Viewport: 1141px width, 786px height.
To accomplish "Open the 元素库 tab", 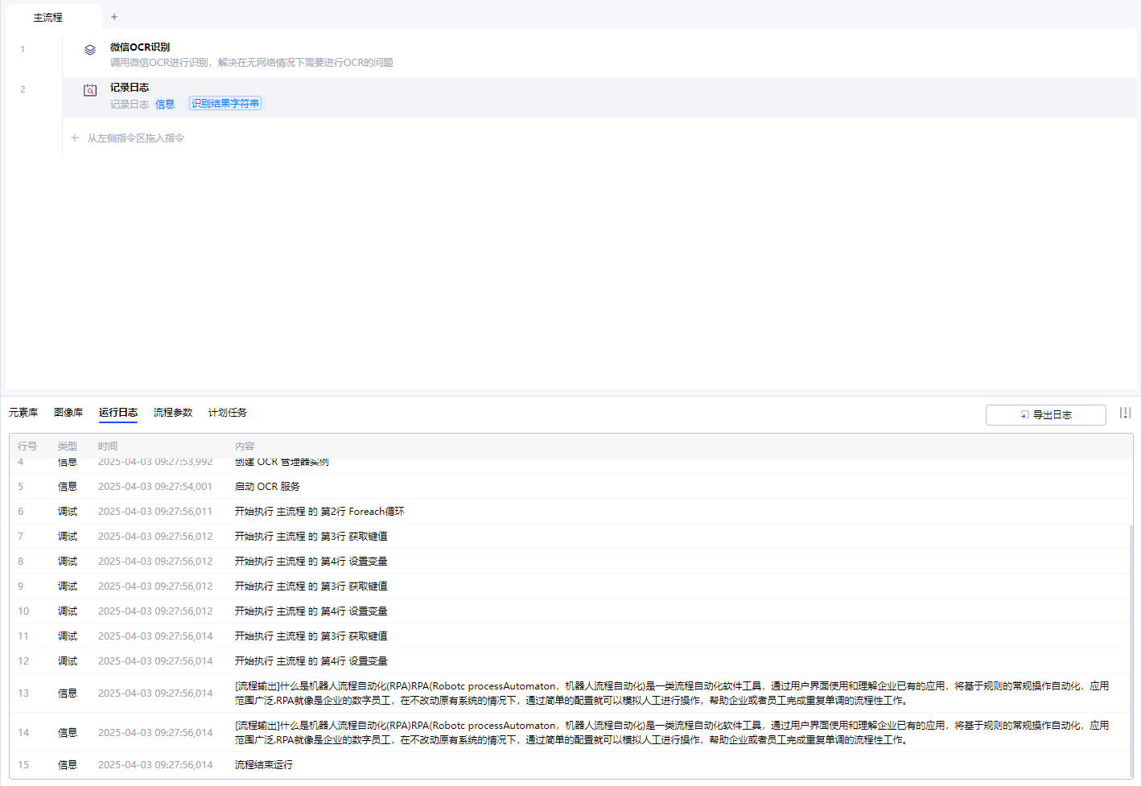I will 23,413.
